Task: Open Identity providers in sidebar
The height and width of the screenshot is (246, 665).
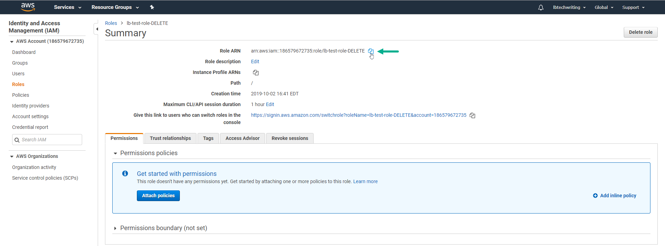Action: click(x=30, y=106)
